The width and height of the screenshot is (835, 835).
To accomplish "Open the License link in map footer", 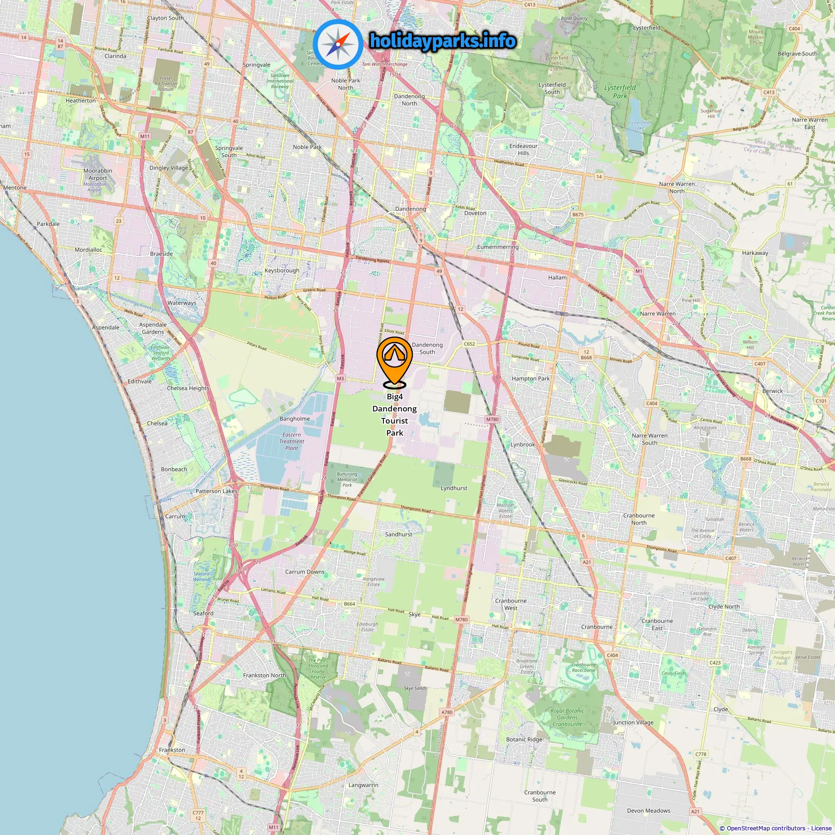I will point(821,828).
